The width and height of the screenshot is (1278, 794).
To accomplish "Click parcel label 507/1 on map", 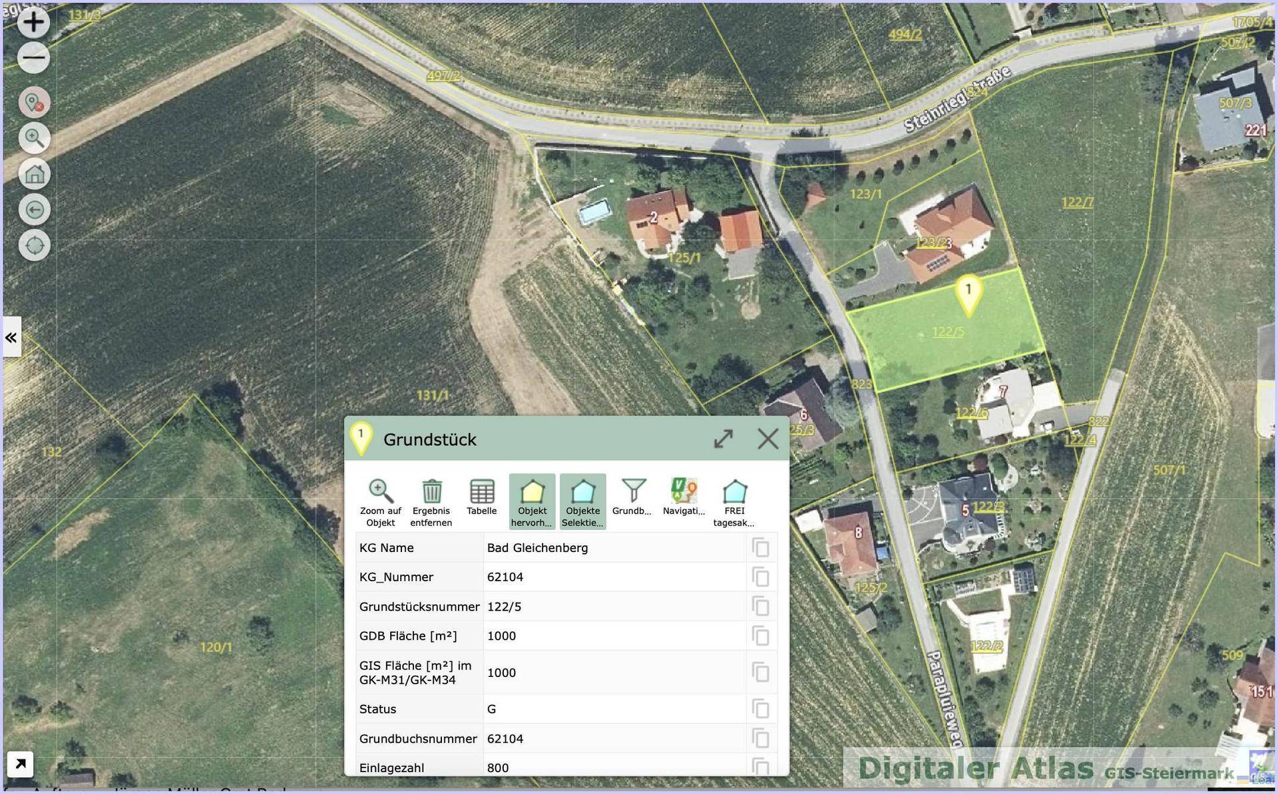I will tap(1170, 470).
